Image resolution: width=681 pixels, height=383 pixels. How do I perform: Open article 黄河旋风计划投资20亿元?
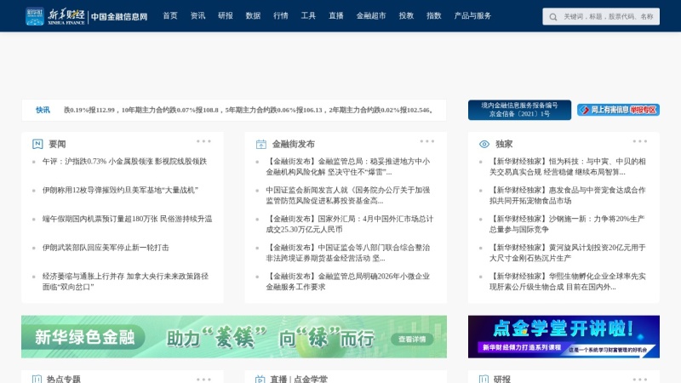pyautogui.click(x=568, y=253)
